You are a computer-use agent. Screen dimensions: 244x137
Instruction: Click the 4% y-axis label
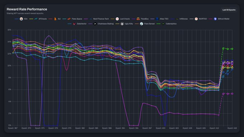(x=10, y=102)
